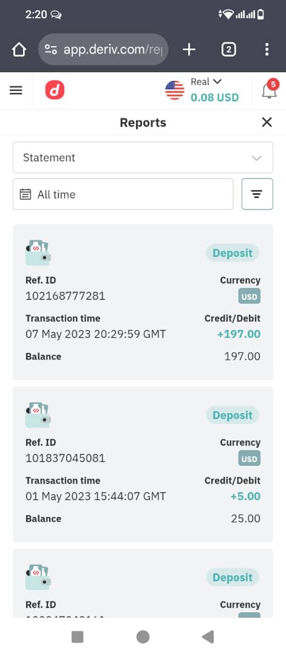
Task: Tap the Android home circle button
Action: click(143, 637)
